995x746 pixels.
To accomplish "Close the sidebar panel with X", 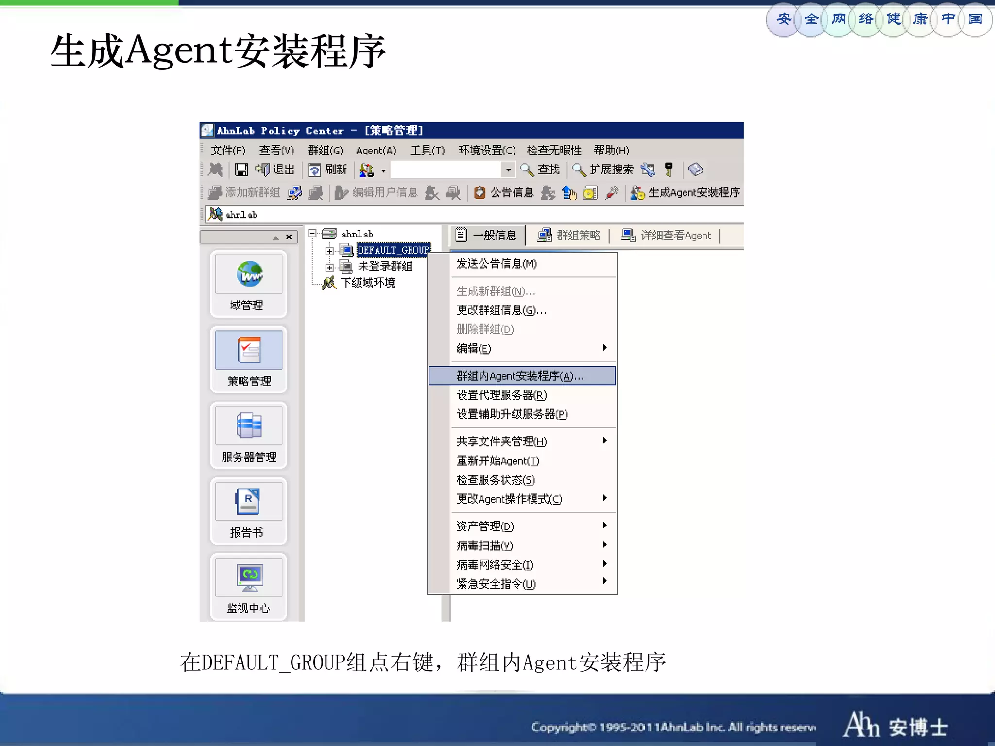I will coord(289,237).
